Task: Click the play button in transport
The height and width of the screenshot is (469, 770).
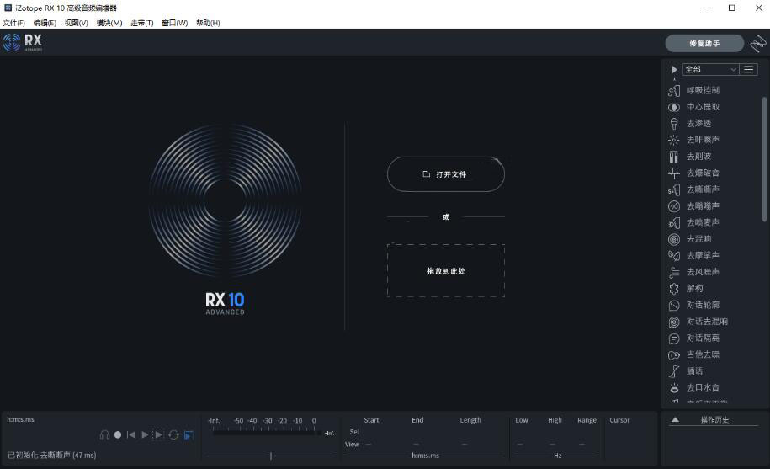Action: pyautogui.click(x=145, y=434)
